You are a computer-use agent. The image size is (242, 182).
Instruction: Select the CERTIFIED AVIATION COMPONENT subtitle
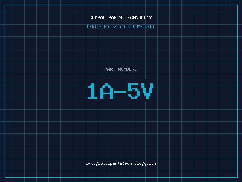(x=121, y=27)
